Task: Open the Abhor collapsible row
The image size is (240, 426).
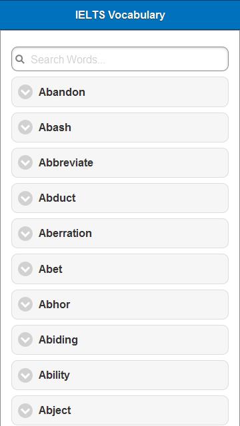Action: (x=120, y=304)
